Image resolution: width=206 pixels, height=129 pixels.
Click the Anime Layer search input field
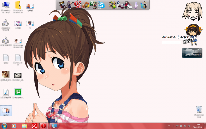171,43
